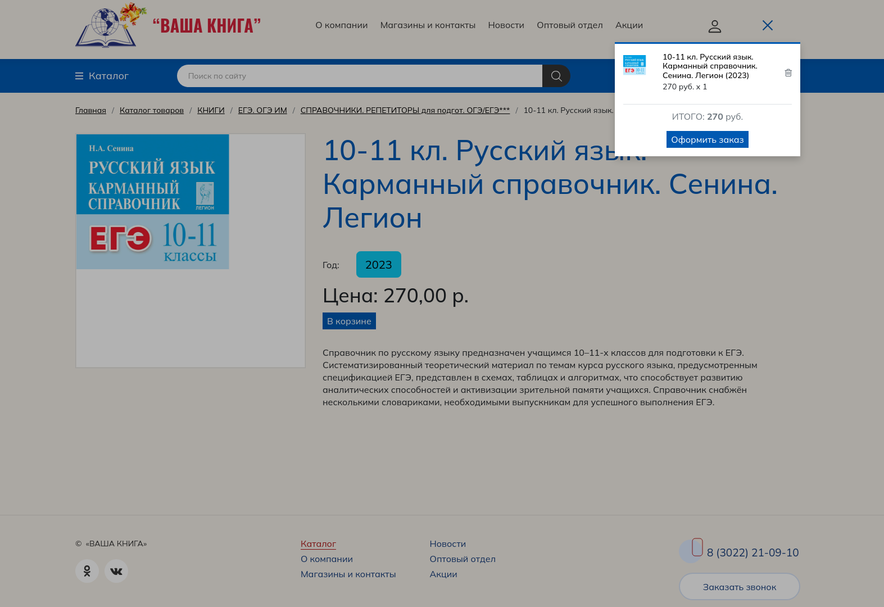Select the 2023 year option
The height and width of the screenshot is (607, 884).
coord(379,264)
